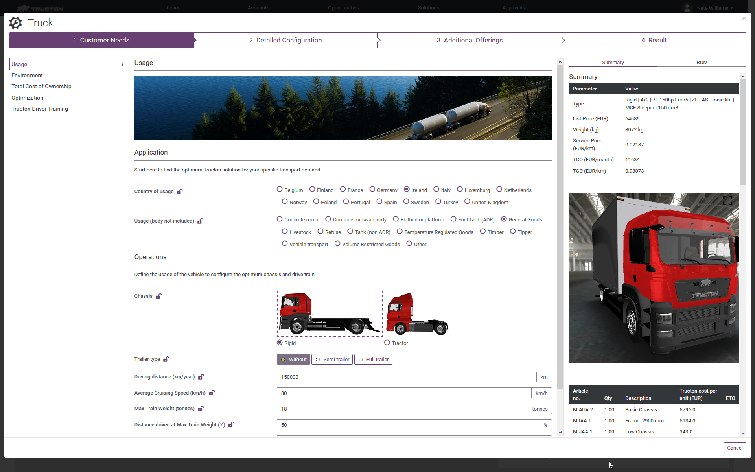Expand the Usage sidebar arrow
This screenshot has width=755, height=472.
(x=122, y=65)
